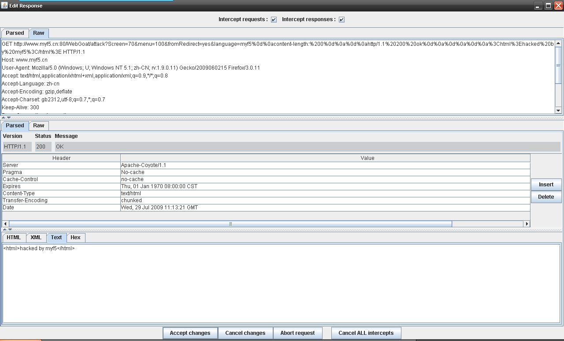The height and width of the screenshot is (341, 564).
Task: Select the 'text/html' value cell
Action: [325, 193]
